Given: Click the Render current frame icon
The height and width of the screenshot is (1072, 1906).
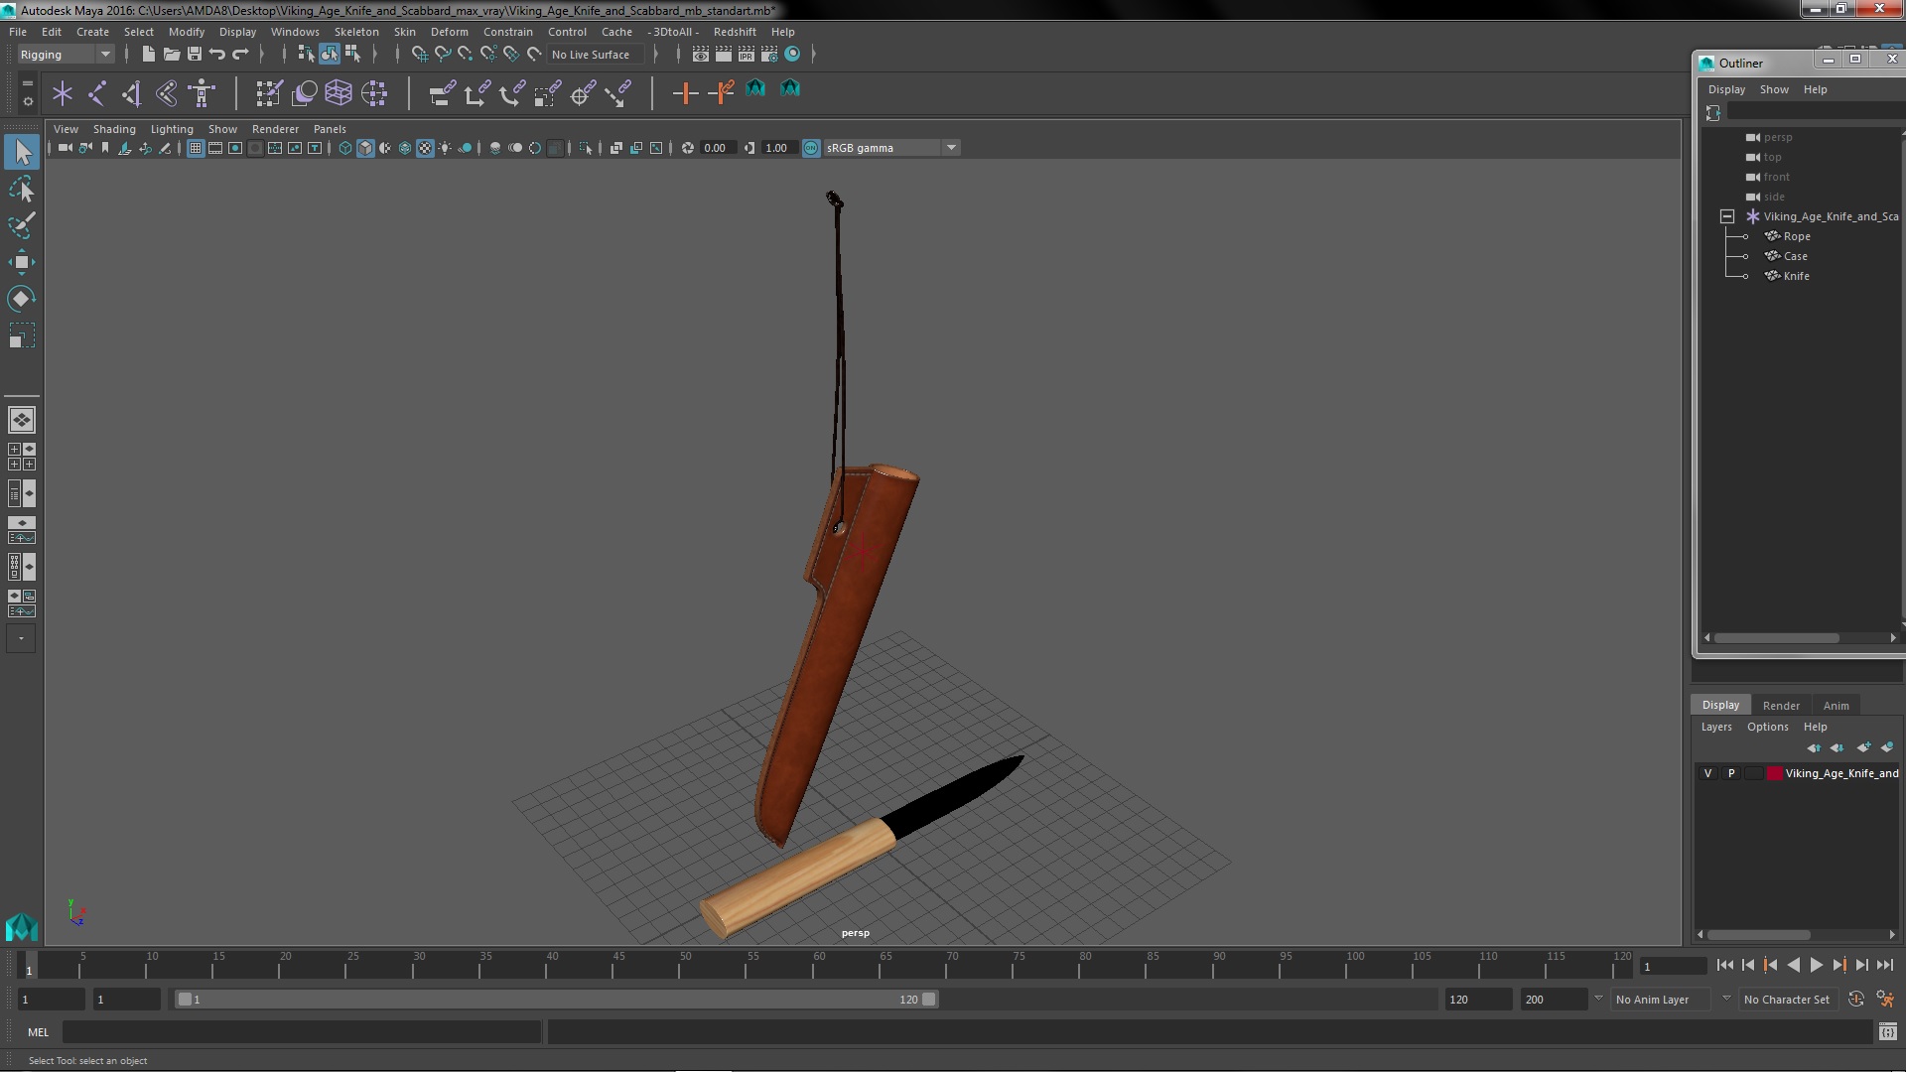Looking at the screenshot, I should click(x=723, y=54).
